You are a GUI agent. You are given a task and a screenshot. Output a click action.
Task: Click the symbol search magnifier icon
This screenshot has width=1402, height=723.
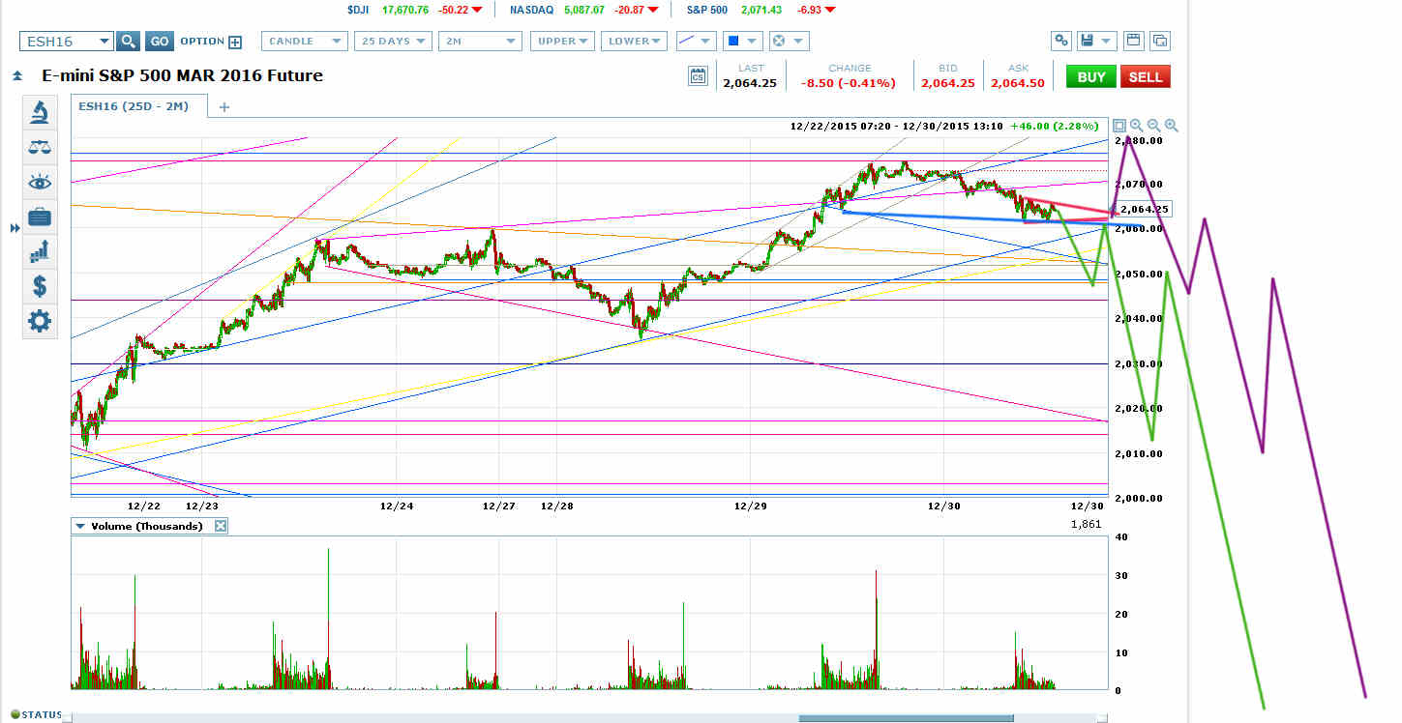(128, 42)
